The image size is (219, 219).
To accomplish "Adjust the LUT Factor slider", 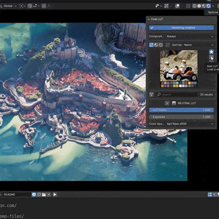I will tap(181, 110).
